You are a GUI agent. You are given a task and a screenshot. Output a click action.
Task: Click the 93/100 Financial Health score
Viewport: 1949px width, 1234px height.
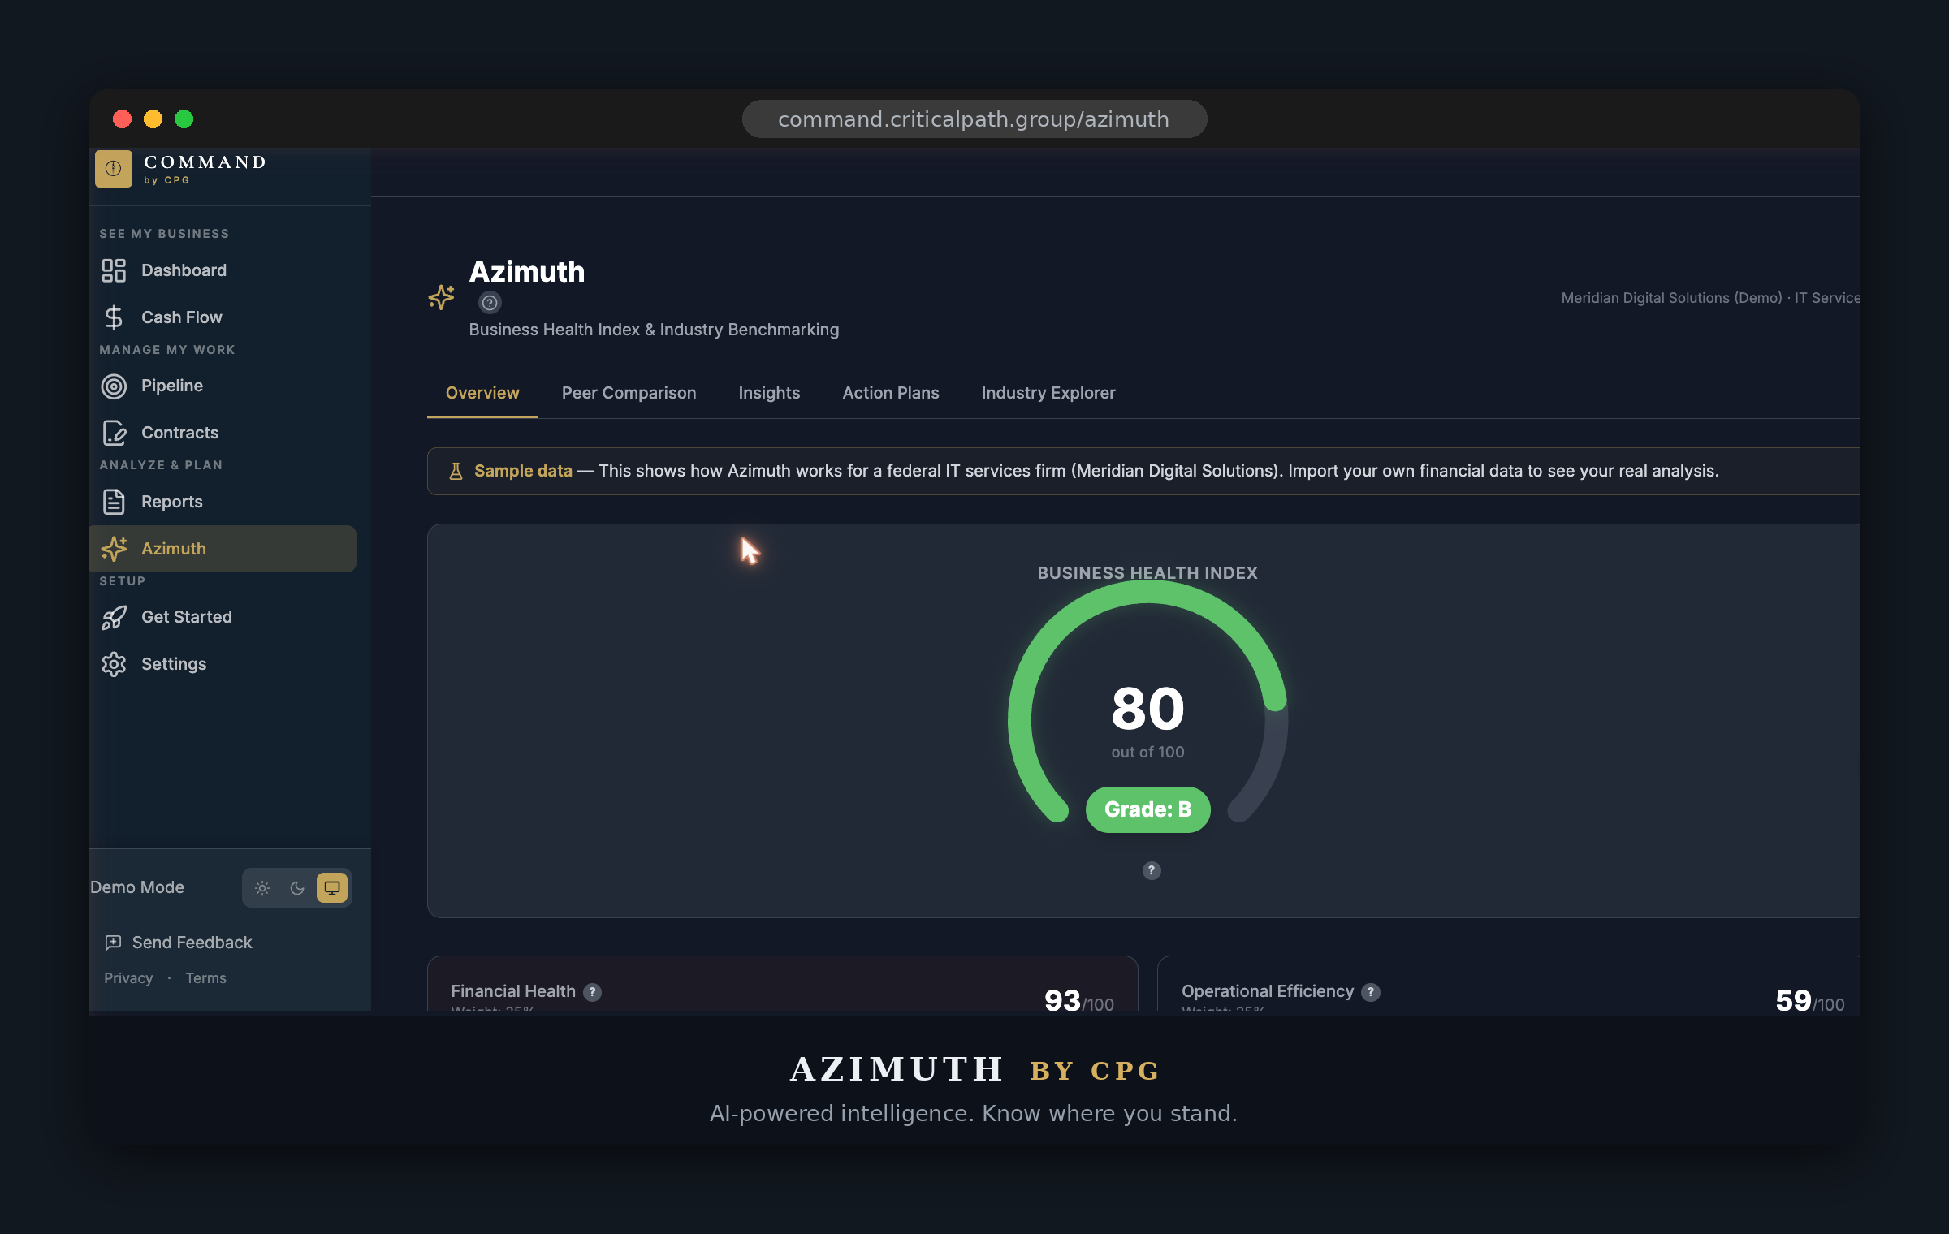(x=1078, y=1001)
